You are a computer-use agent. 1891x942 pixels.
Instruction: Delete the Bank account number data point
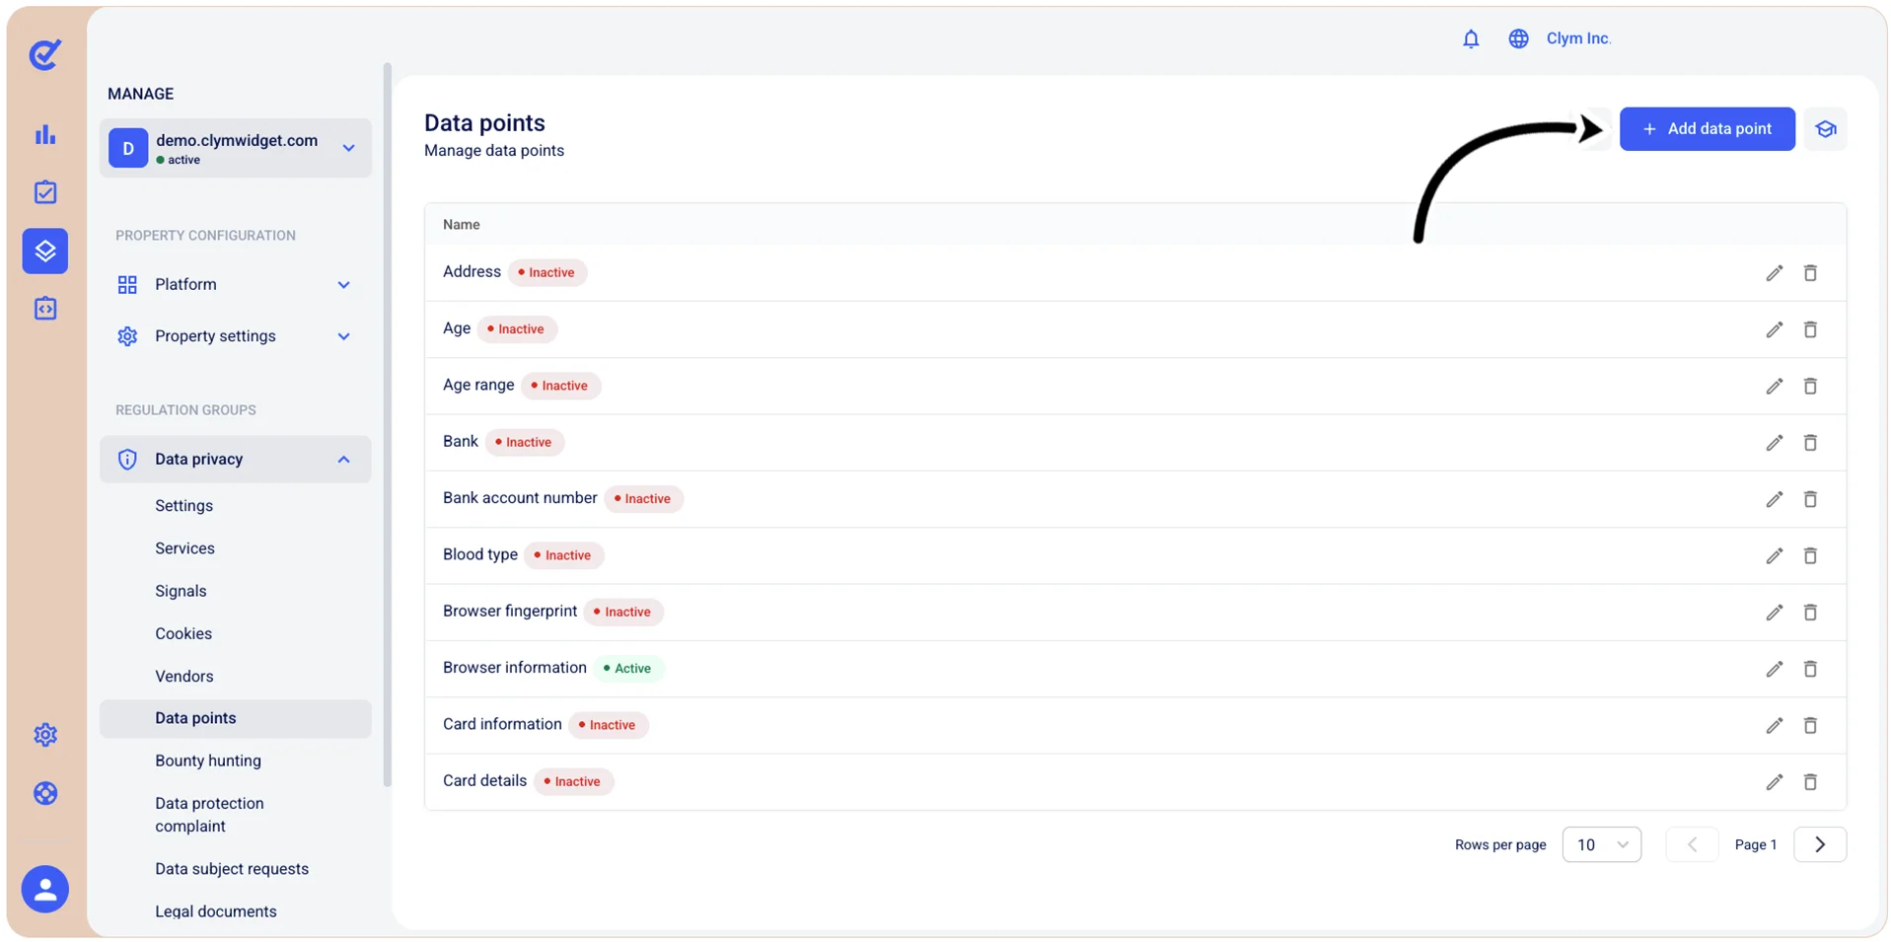coord(1810,499)
